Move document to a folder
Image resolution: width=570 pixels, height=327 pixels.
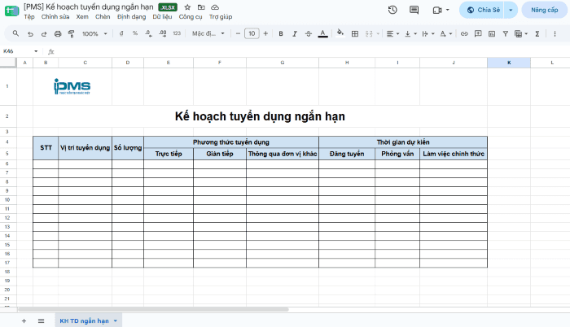pos(201,7)
